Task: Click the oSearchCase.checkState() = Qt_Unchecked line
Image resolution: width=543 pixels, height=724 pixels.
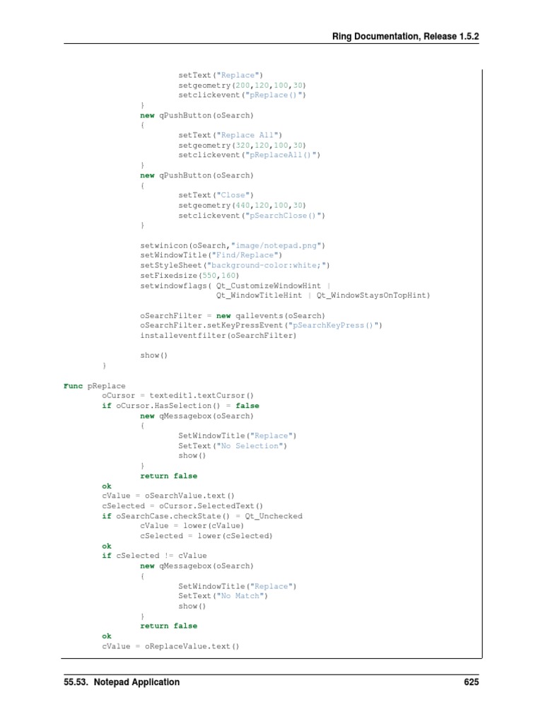Action: [202, 516]
